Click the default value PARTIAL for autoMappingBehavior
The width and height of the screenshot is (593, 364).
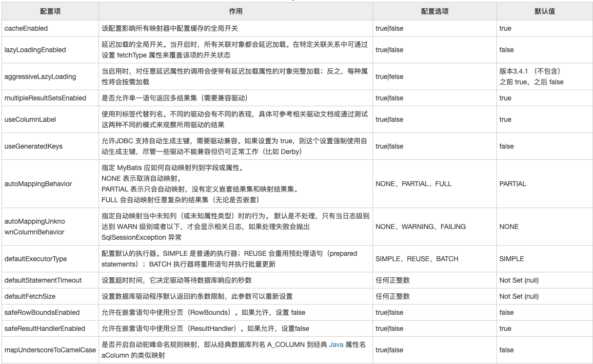[x=513, y=184]
